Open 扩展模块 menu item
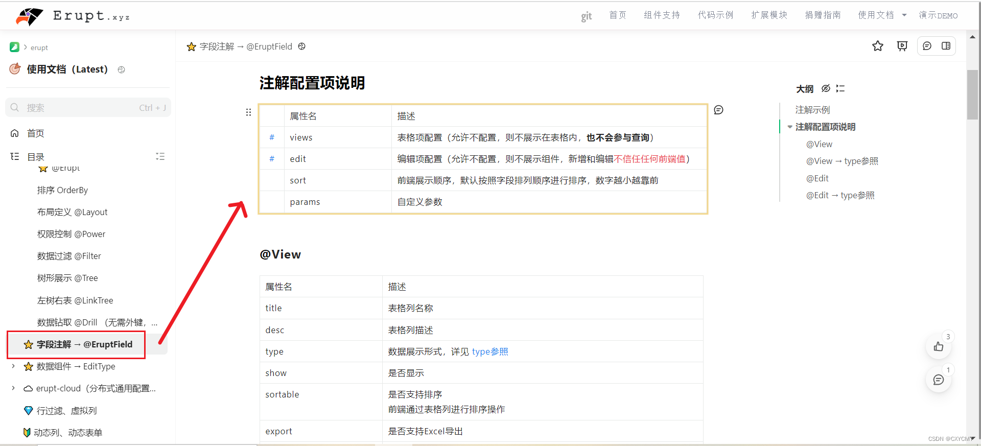This screenshot has height=446, width=981. pyautogui.click(x=769, y=15)
